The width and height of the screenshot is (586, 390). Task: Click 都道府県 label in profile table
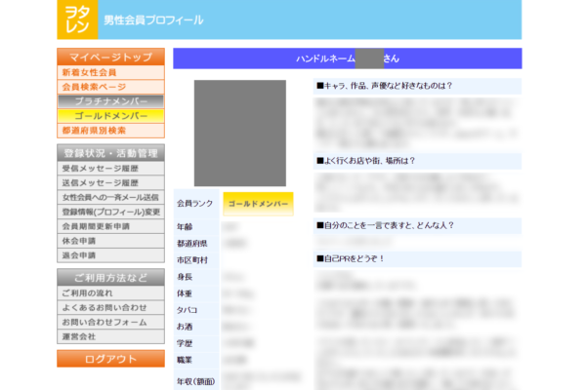[x=192, y=244]
